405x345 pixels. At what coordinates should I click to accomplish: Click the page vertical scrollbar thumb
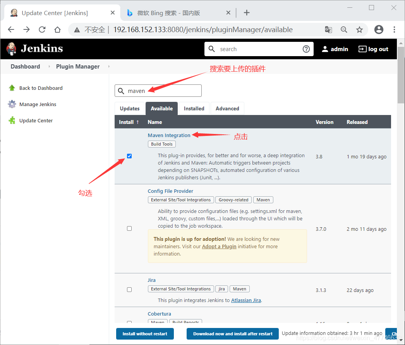point(401,75)
